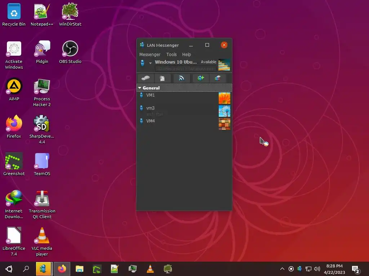
Task: Select the Activate Windows desktop shortcut
Action: [x=14, y=55]
